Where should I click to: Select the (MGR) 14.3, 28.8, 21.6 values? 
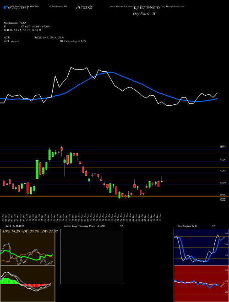[49, 38]
